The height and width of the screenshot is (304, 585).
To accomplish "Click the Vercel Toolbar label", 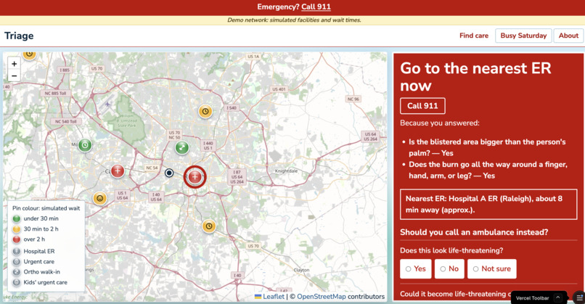I will pyautogui.click(x=533, y=298).
